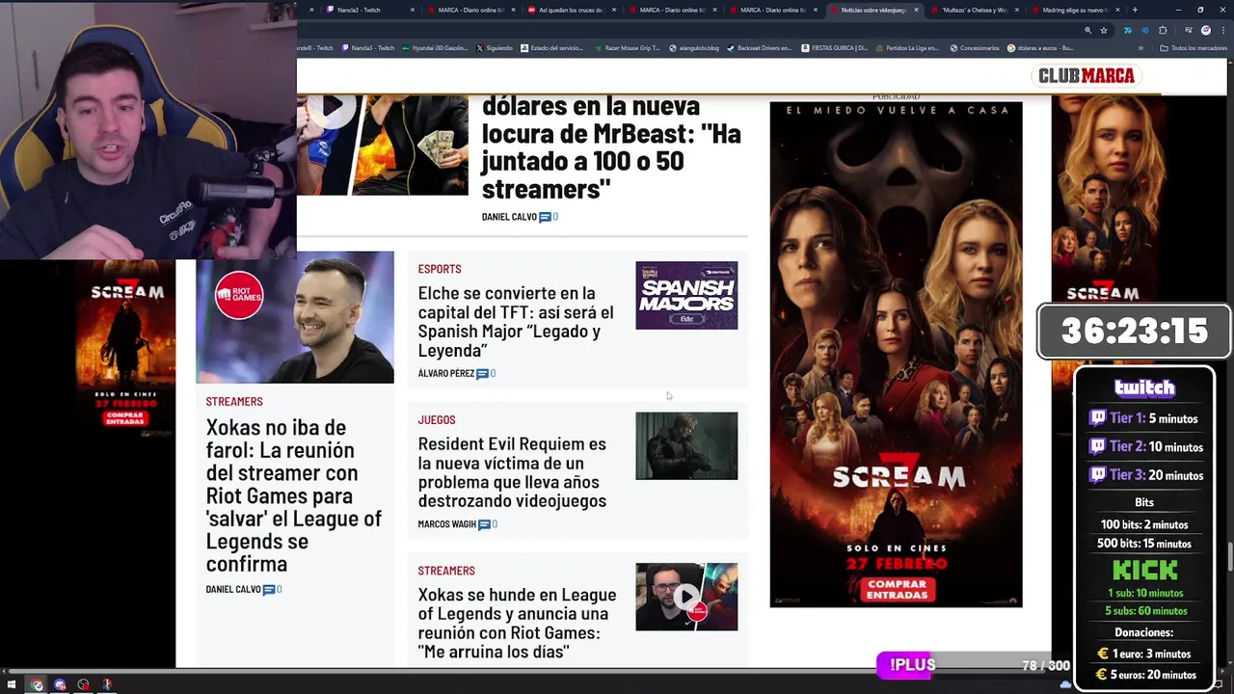Open the Concesionarios bookmark

975,48
